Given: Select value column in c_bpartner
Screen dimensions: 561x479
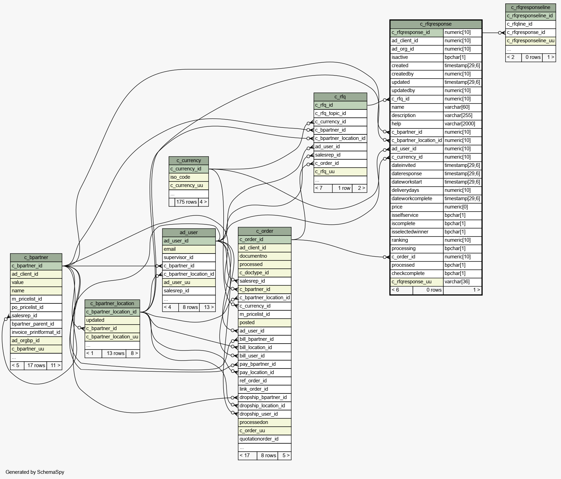Looking at the screenshot, I should tap(36, 283).
